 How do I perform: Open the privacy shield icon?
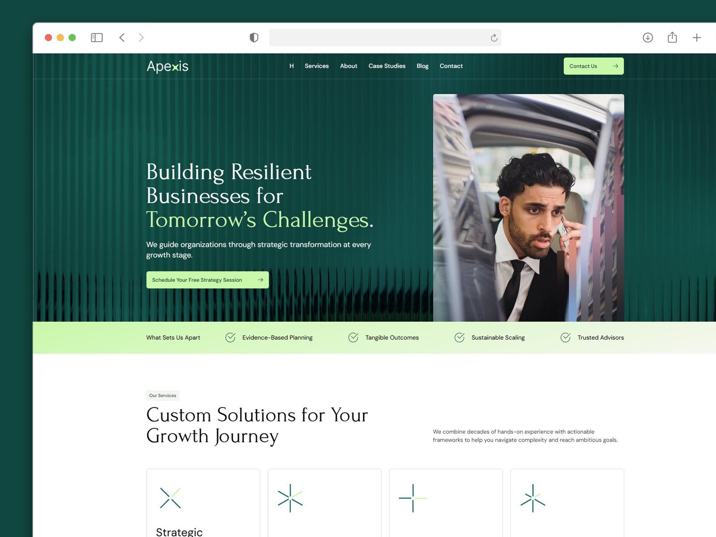pyautogui.click(x=254, y=38)
